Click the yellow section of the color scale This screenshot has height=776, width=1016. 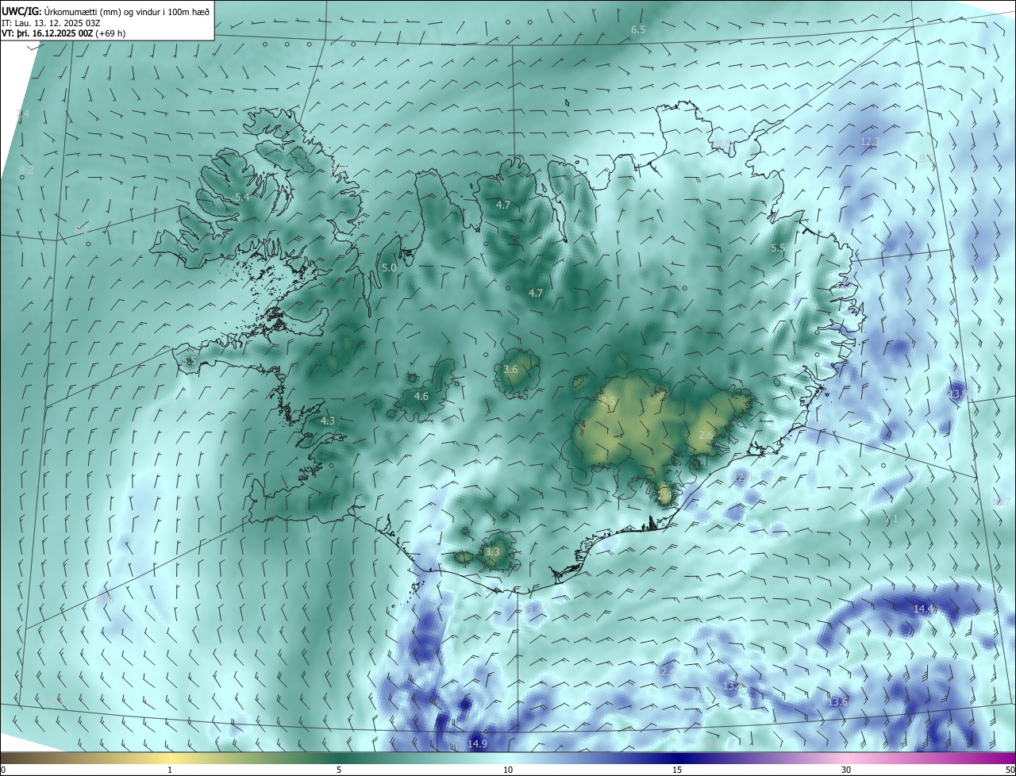171,758
